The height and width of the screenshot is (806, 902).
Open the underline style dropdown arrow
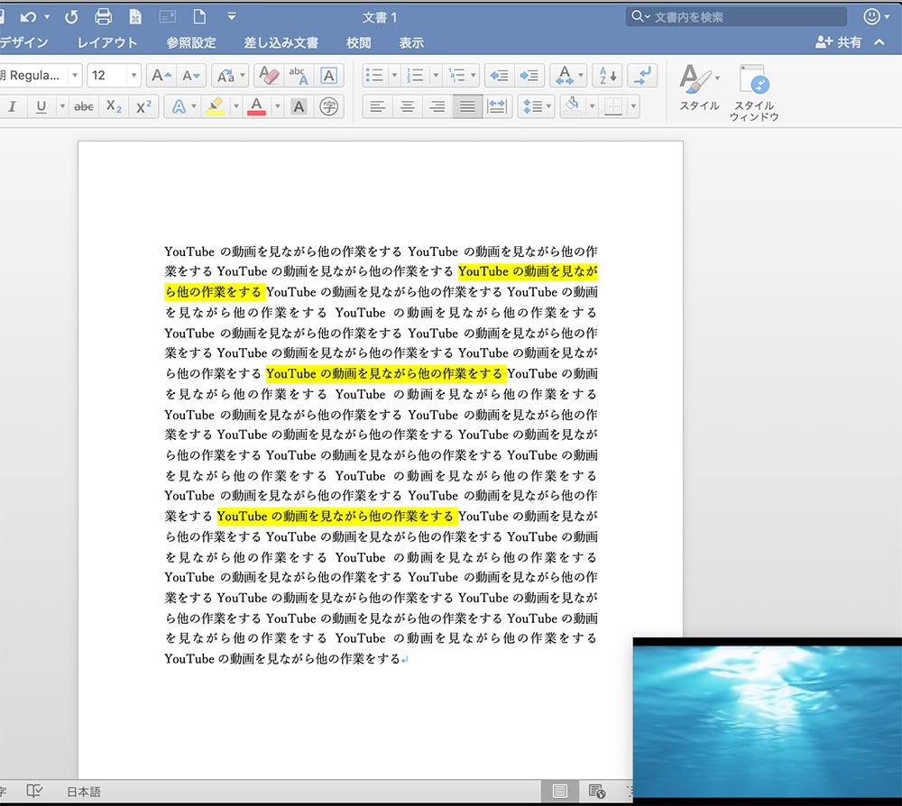(x=61, y=106)
